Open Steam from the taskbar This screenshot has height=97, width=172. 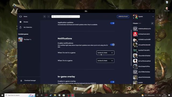point(51,95)
